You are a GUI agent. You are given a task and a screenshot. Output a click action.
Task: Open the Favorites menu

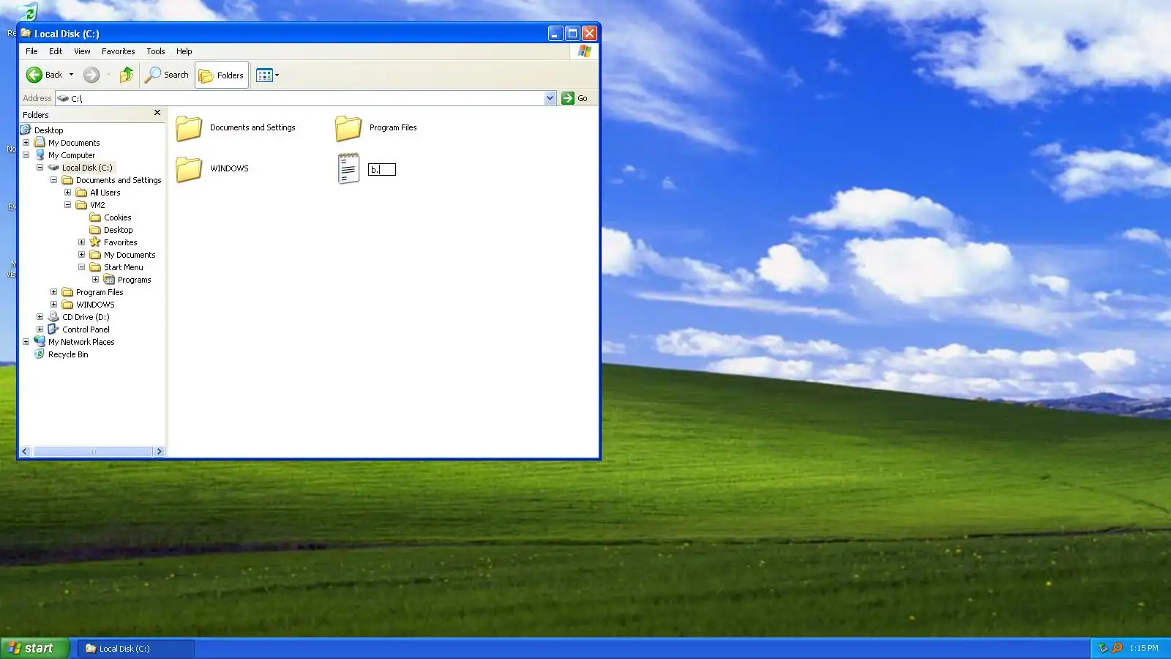pos(119,51)
